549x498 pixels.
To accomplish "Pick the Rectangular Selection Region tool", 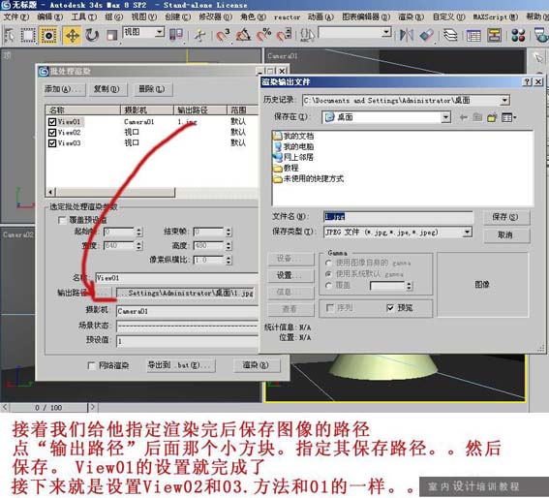I will [28, 36].
